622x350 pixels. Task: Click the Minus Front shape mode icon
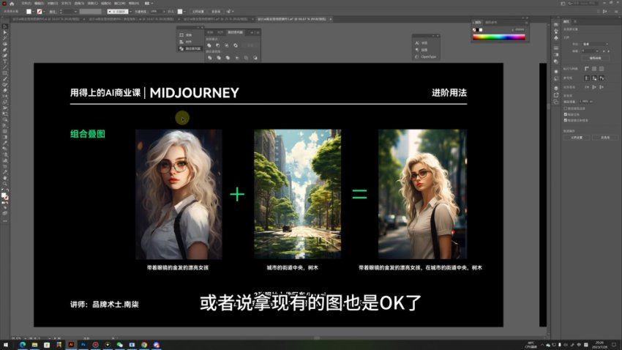[218, 45]
